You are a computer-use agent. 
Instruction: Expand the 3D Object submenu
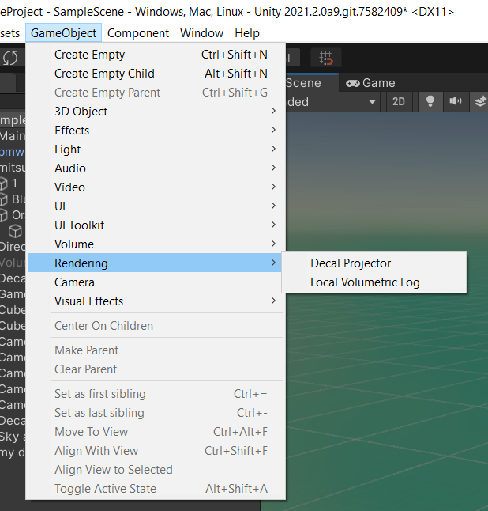(x=156, y=111)
